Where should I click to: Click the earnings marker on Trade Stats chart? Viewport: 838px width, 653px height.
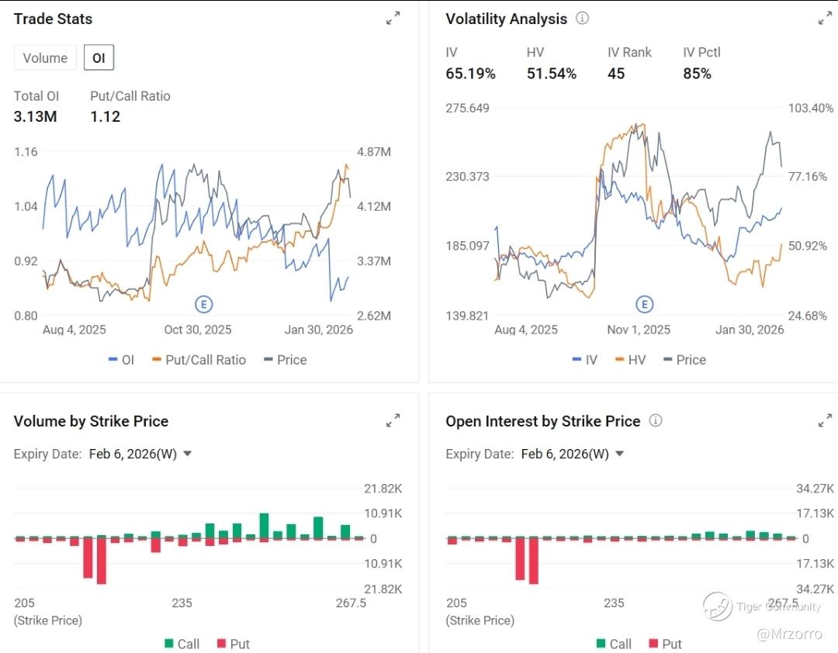(x=204, y=303)
